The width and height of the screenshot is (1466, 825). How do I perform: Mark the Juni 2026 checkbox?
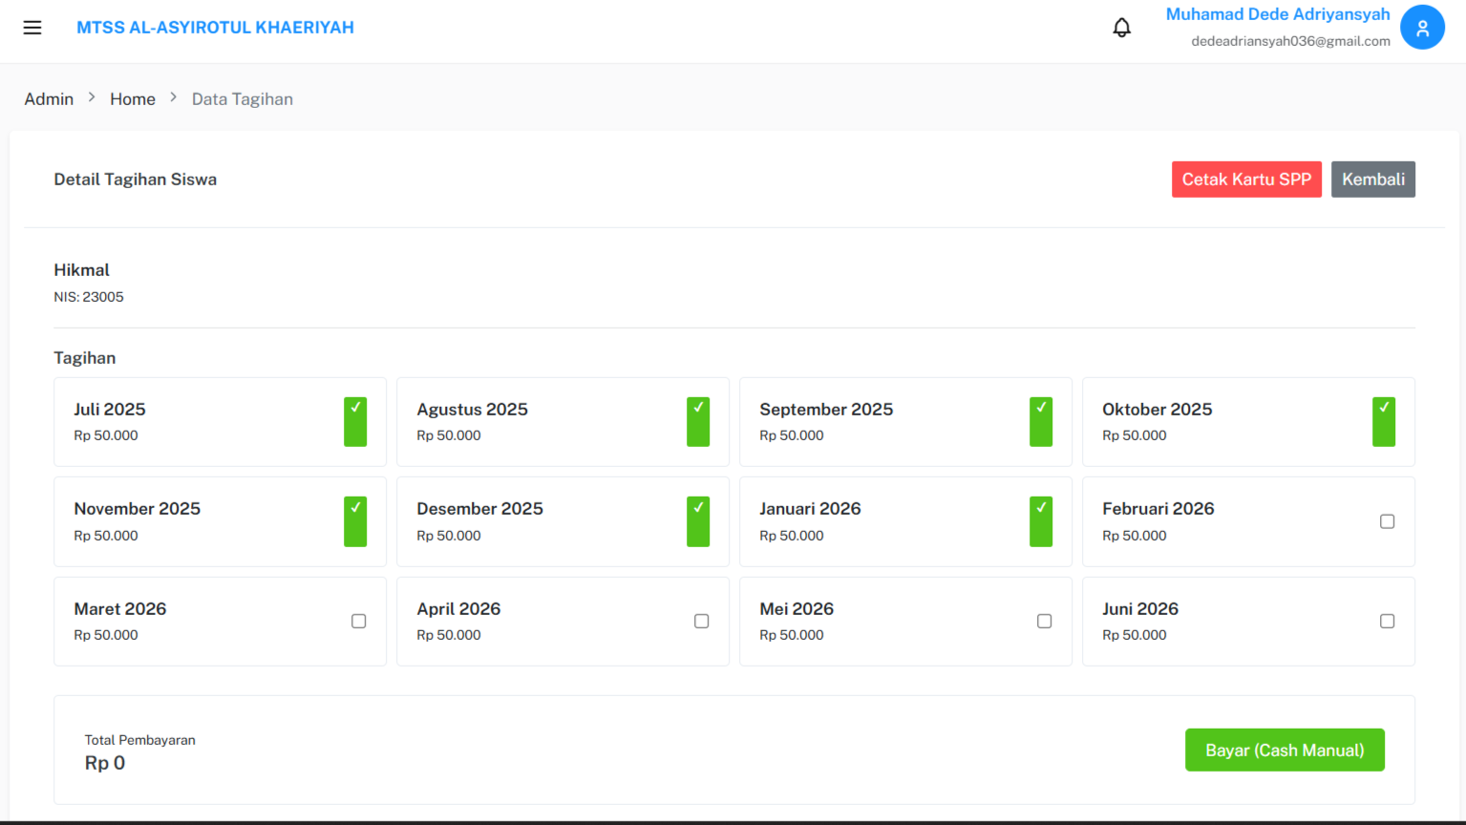(1388, 622)
